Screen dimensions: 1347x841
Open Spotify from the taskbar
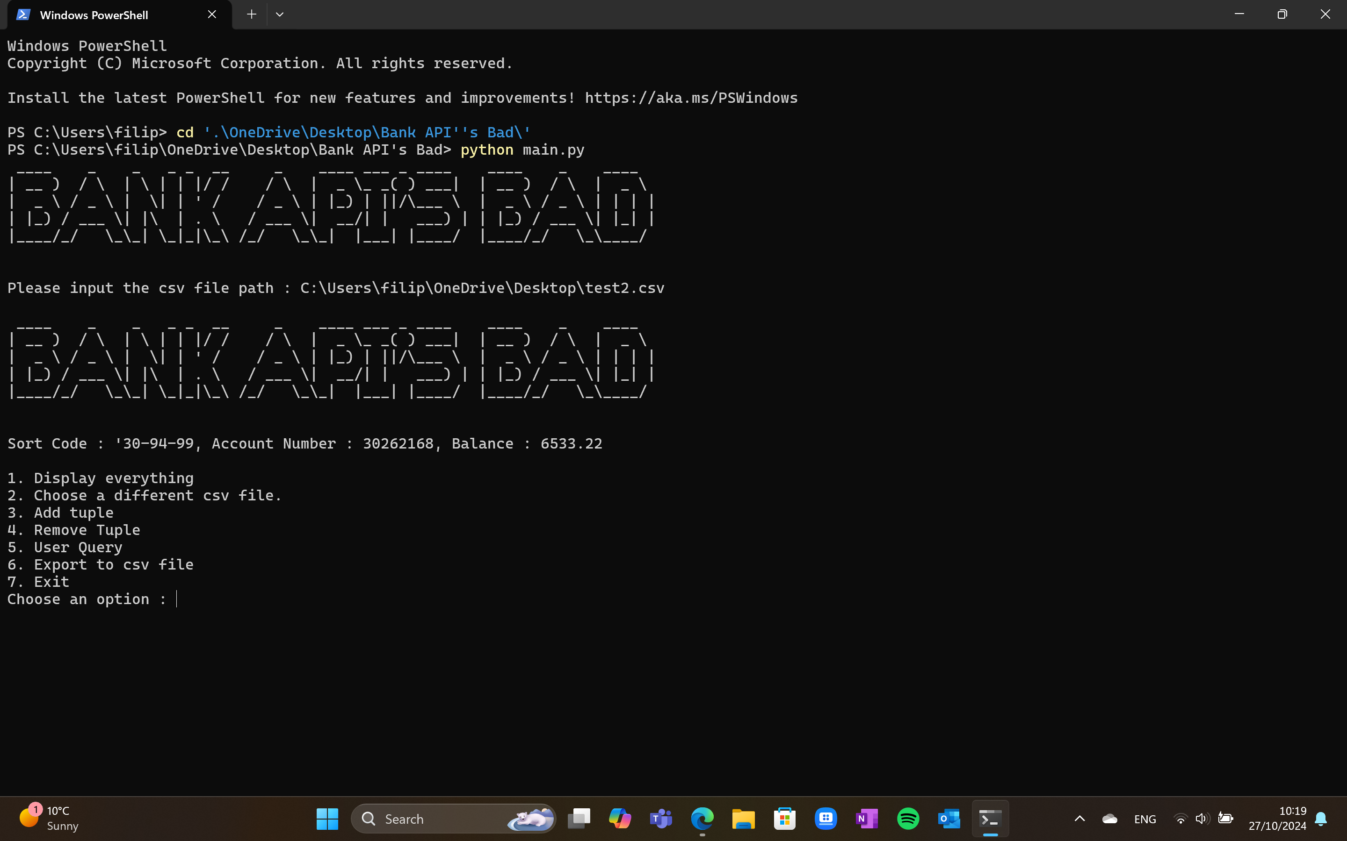[x=908, y=819]
